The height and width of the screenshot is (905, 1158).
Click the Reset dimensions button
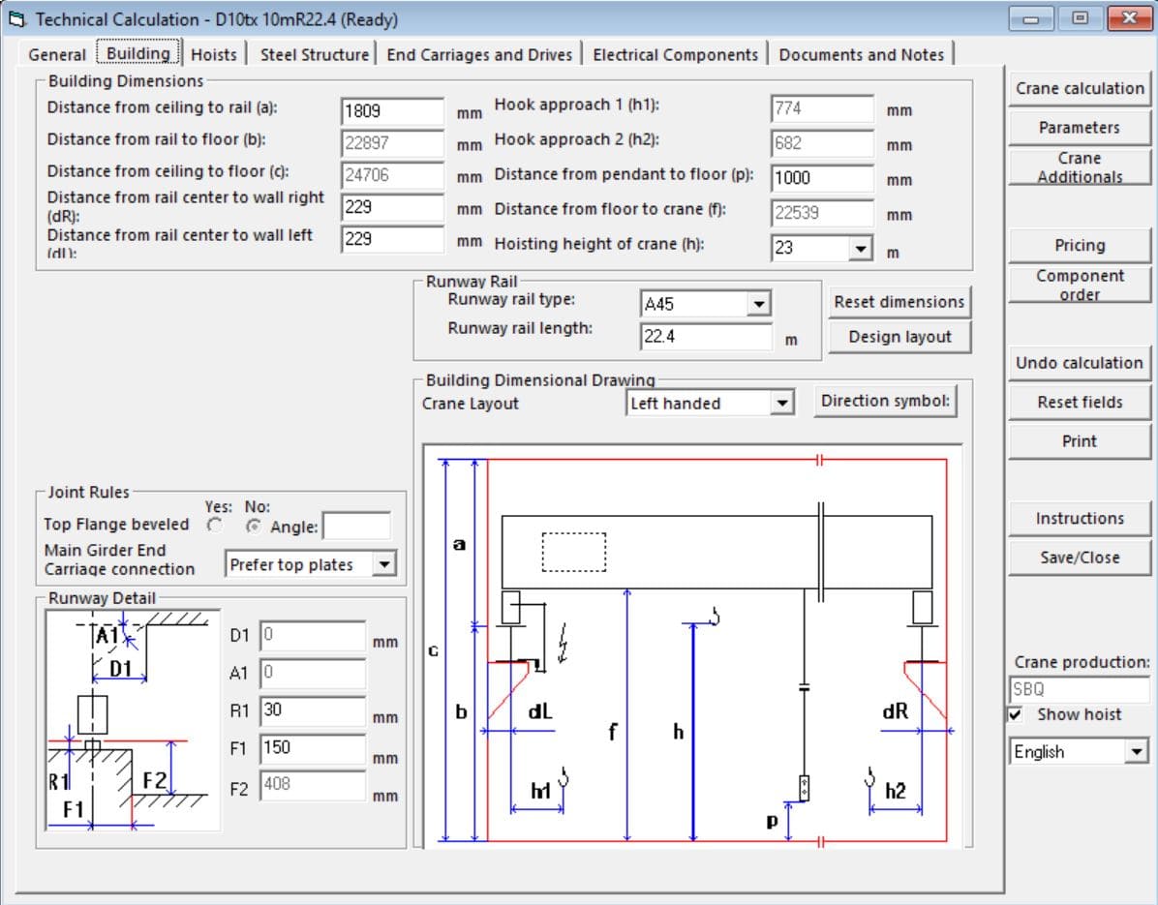[899, 301]
